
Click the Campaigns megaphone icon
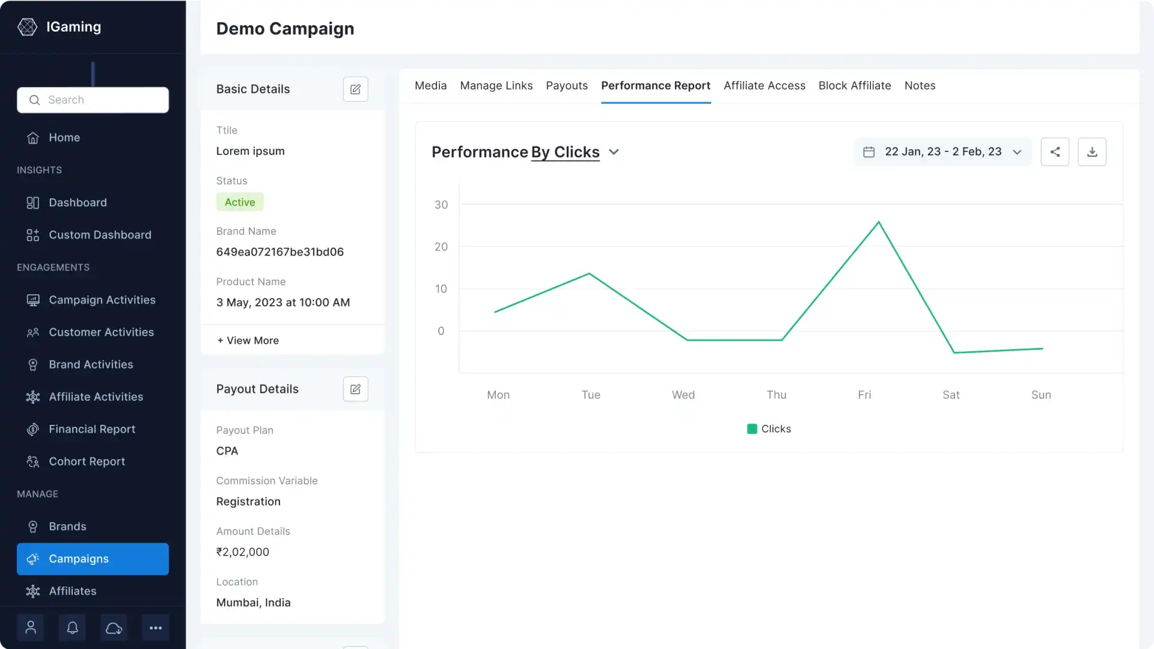(x=33, y=559)
